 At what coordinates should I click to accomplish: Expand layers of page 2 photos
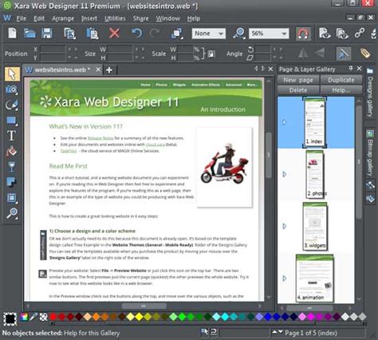284,174
